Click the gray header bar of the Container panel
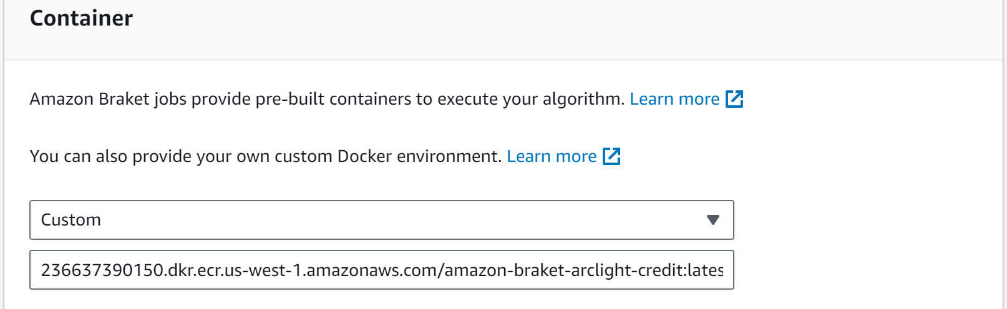Screen dimensions: 1007x309 [503, 29]
